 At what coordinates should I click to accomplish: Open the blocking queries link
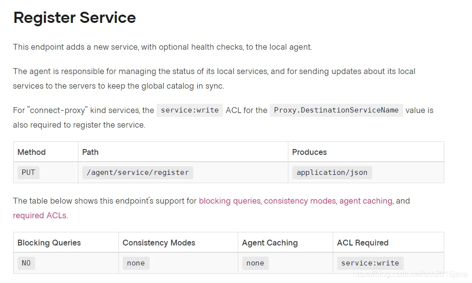tap(229, 201)
